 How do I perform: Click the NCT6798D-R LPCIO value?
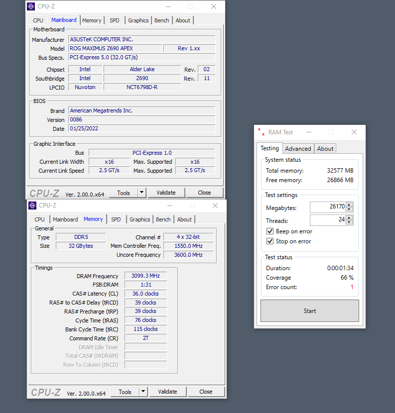[142, 87]
